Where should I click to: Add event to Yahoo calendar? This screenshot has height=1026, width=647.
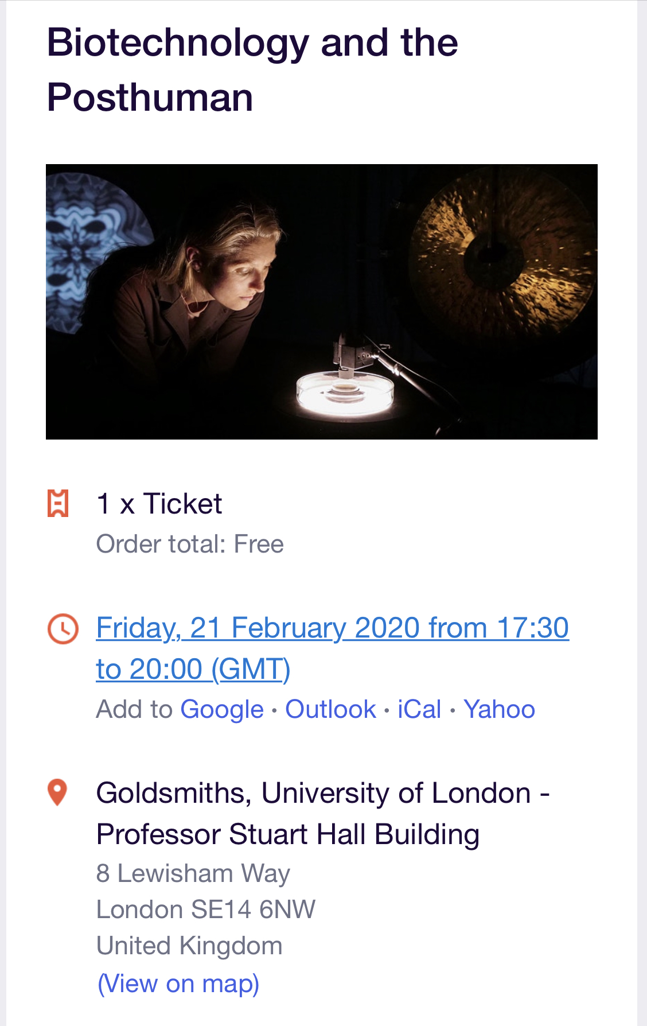(x=499, y=709)
